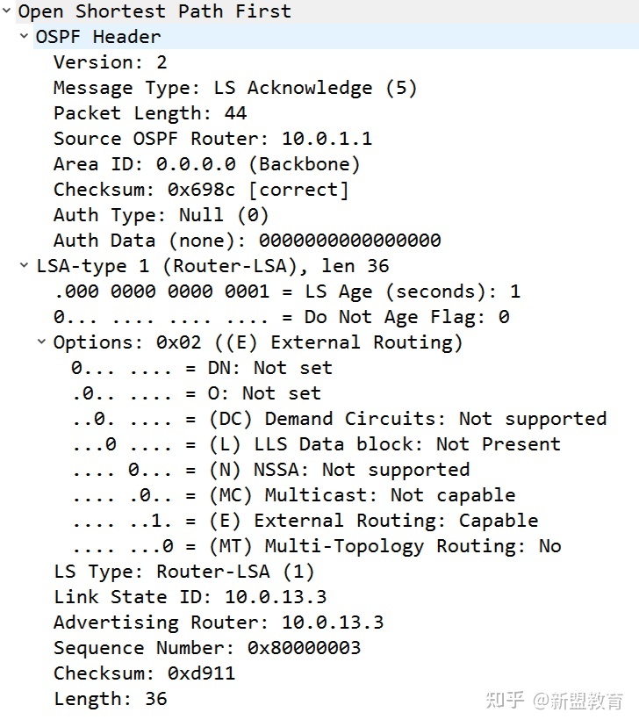Collapse the Open Shortest Path First tree
The image size is (639, 727).
click(6, 10)
